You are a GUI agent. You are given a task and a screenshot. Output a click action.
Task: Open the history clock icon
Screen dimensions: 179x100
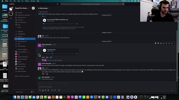pos(58,4)
